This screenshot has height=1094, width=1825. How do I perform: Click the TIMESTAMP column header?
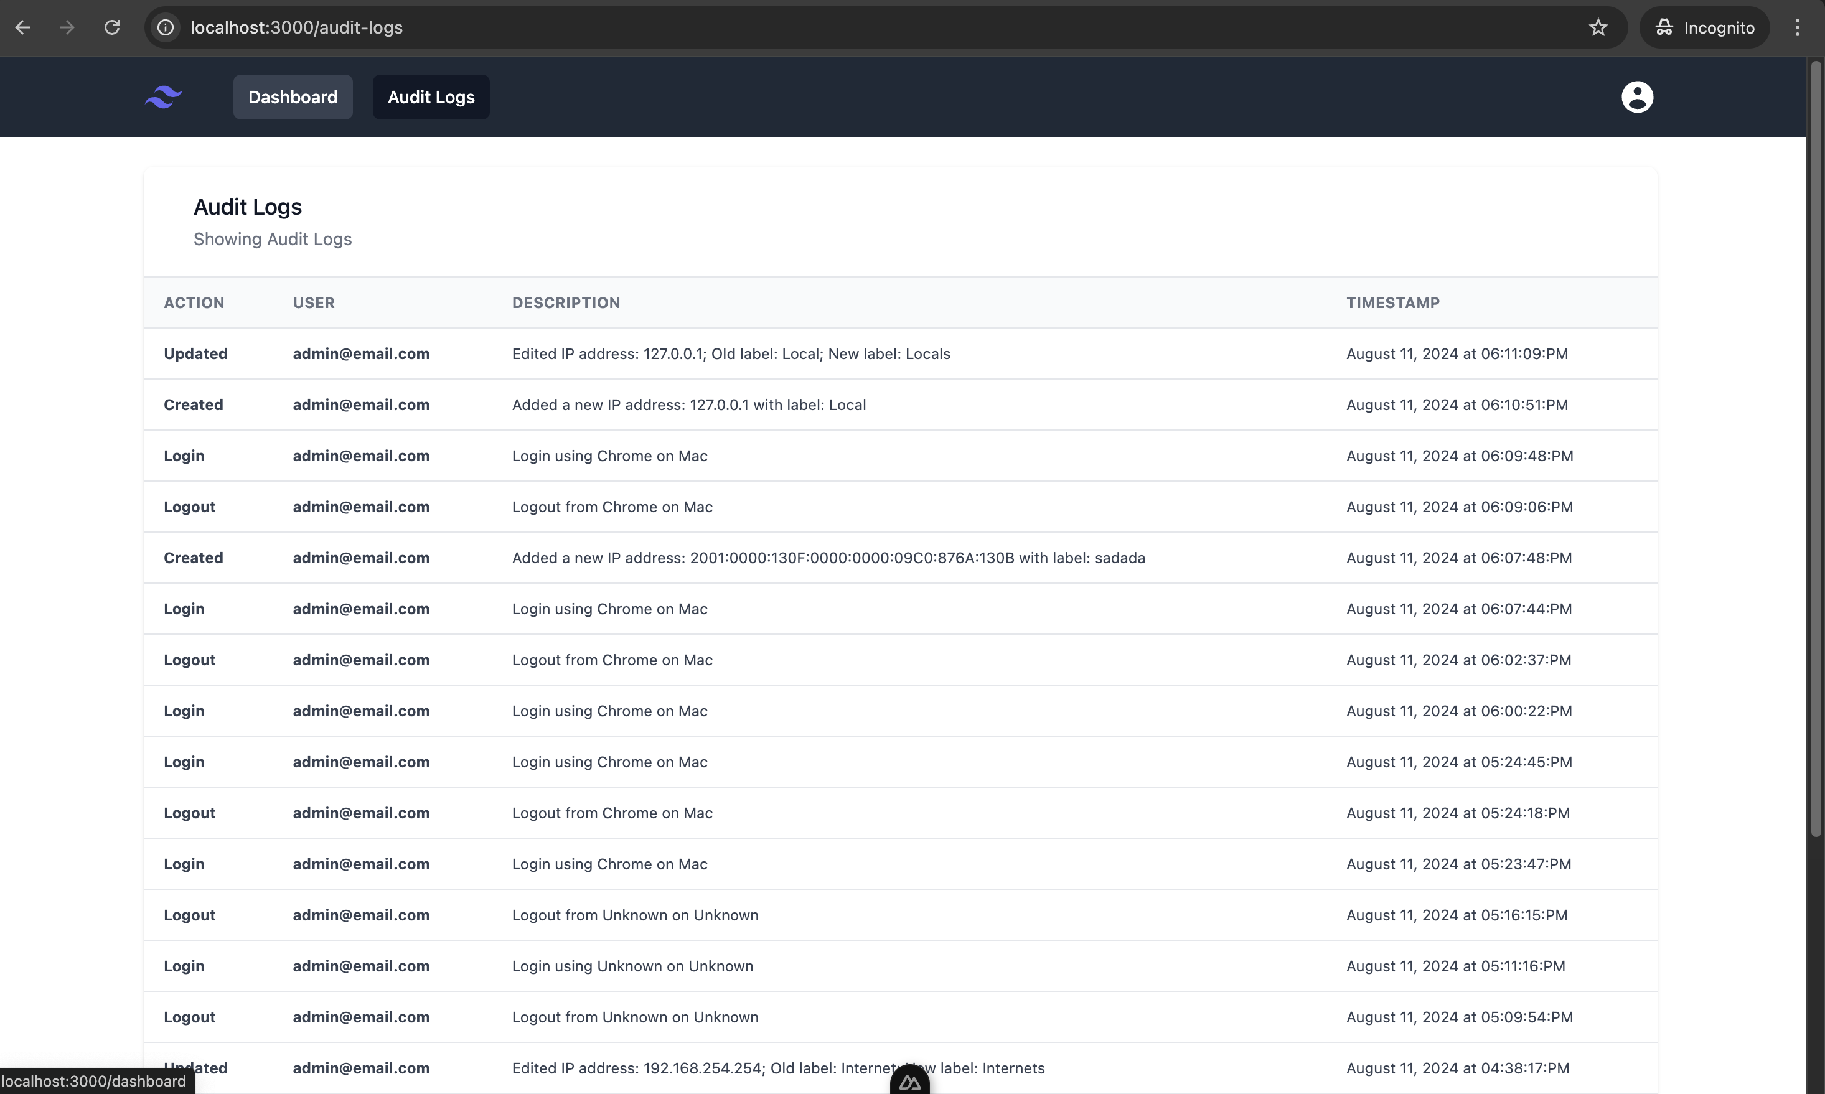point(1393,303)
